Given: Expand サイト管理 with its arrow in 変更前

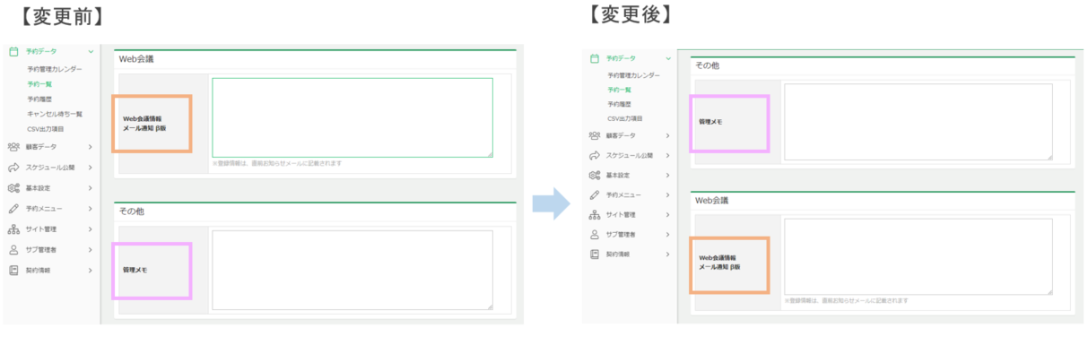Looking at the screenshot, I should (x=91, y=229).
